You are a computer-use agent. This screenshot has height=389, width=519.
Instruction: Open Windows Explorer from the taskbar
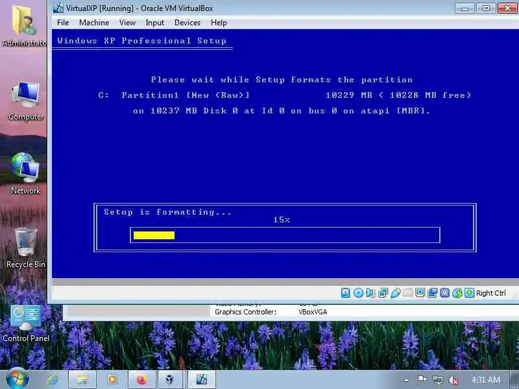[x=82, y=379]
